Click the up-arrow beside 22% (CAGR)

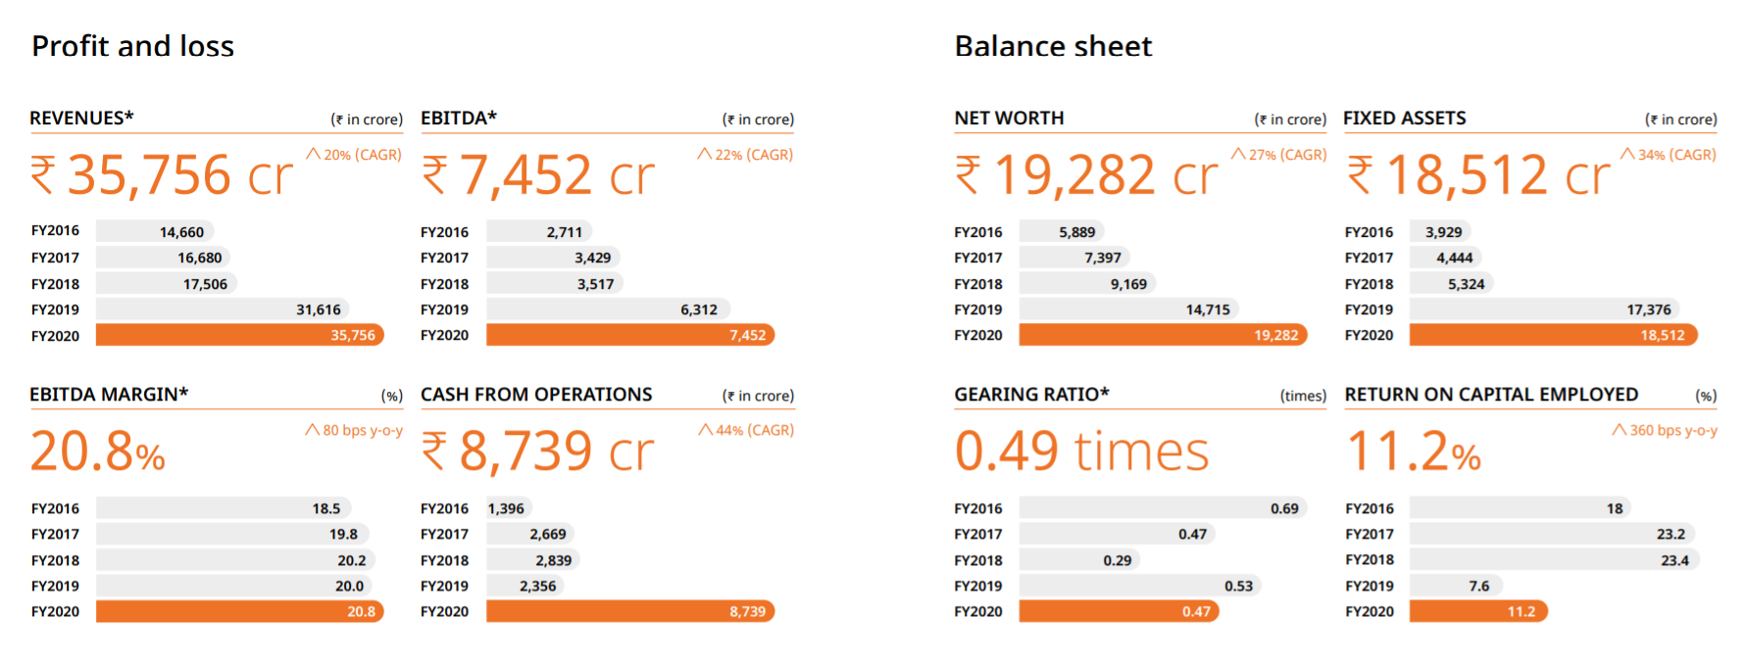point(705,154)
